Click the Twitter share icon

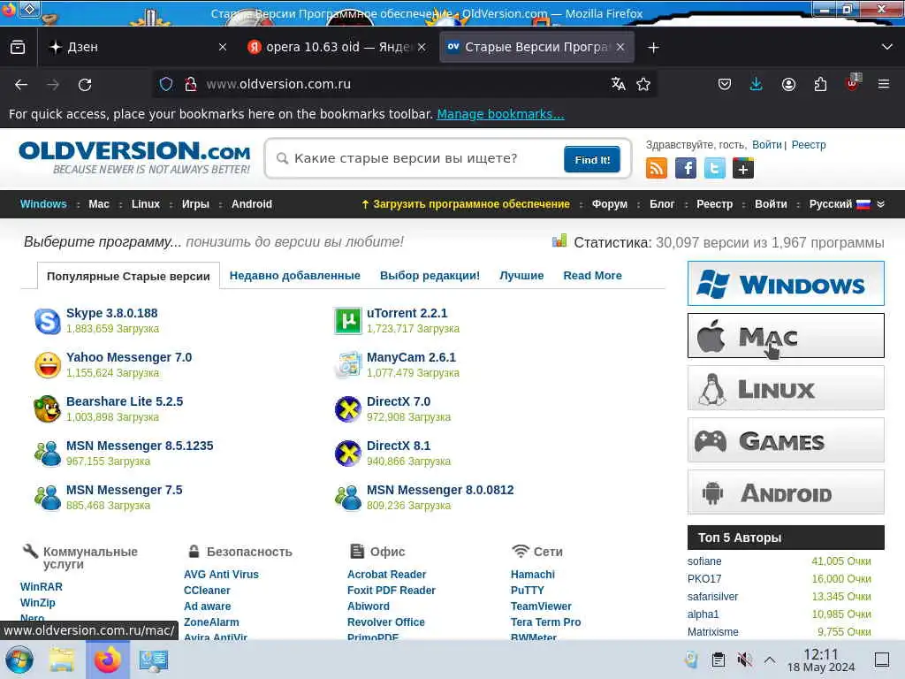tap(714, 168)
